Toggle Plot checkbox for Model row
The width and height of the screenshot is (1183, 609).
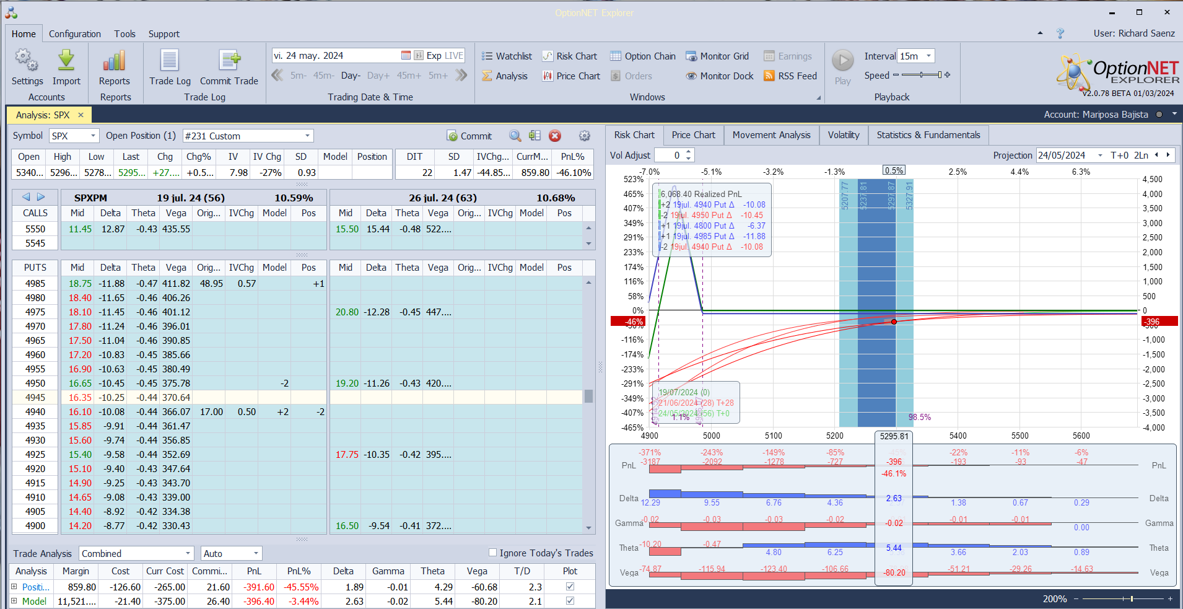tap(570, 601)
